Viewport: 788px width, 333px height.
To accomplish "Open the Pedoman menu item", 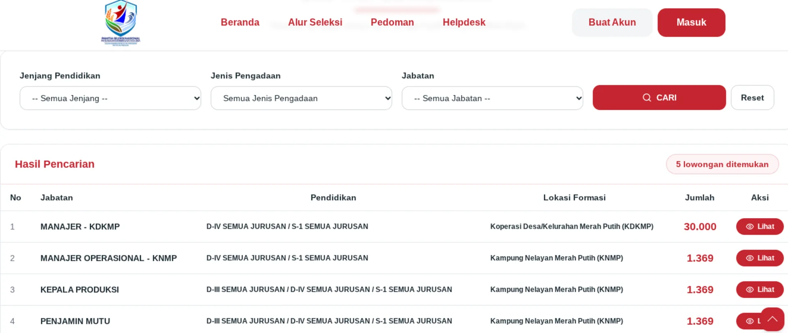I will click(x=392, y=22).
